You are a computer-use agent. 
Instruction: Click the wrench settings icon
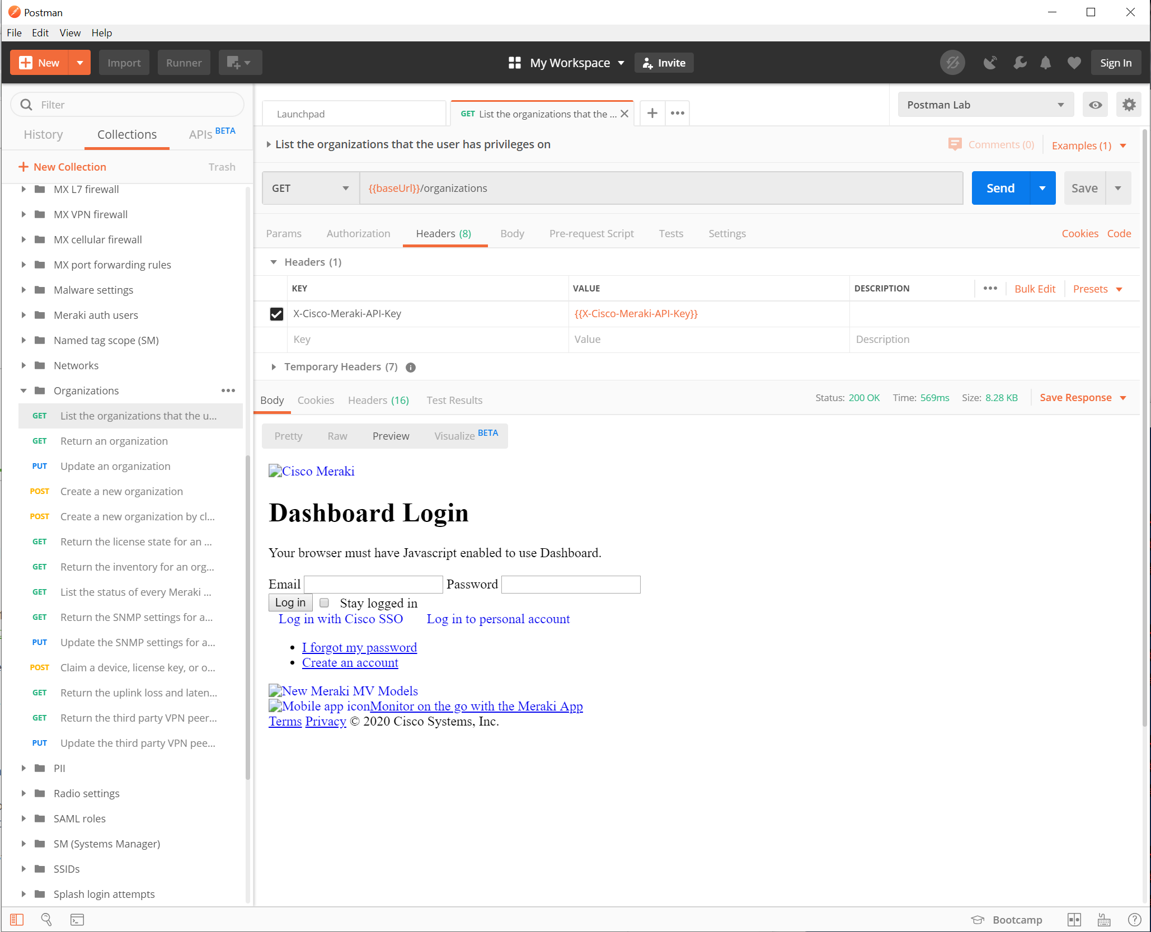1020,63
